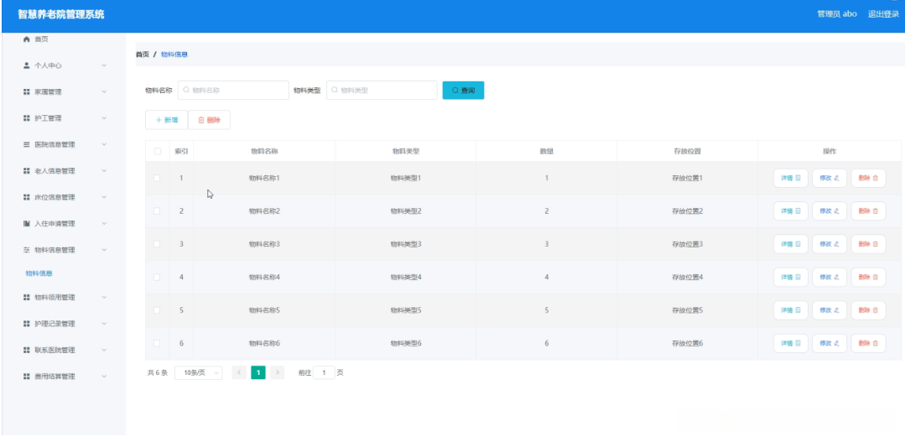
Task: Expand the 个人中心 menu chevron
Action: (104, 65)
